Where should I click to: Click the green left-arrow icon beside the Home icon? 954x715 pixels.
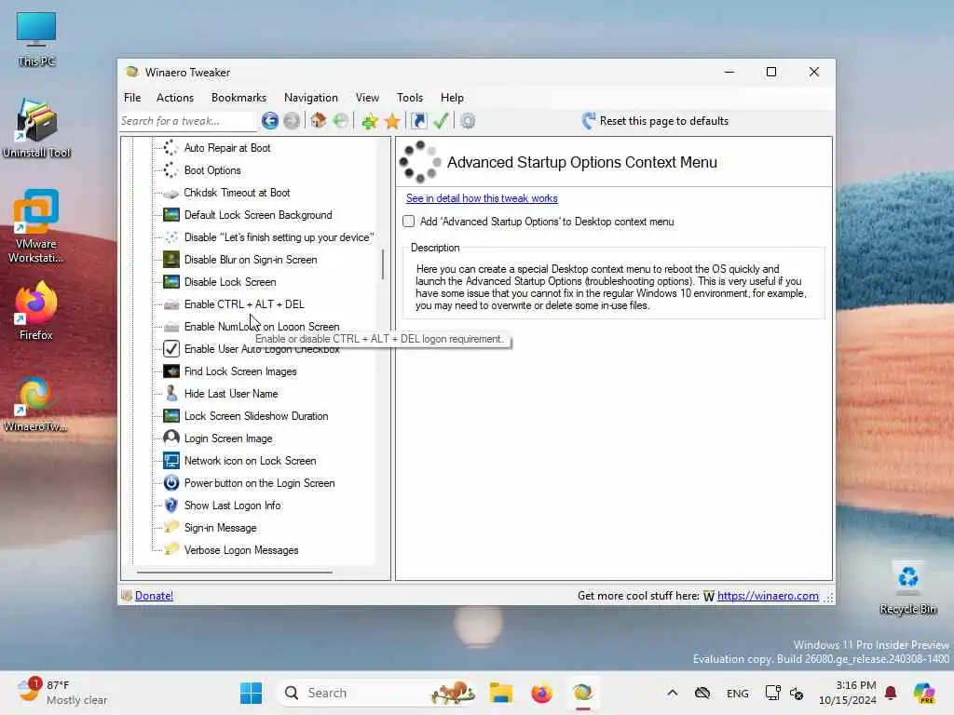tap(341, 121)
